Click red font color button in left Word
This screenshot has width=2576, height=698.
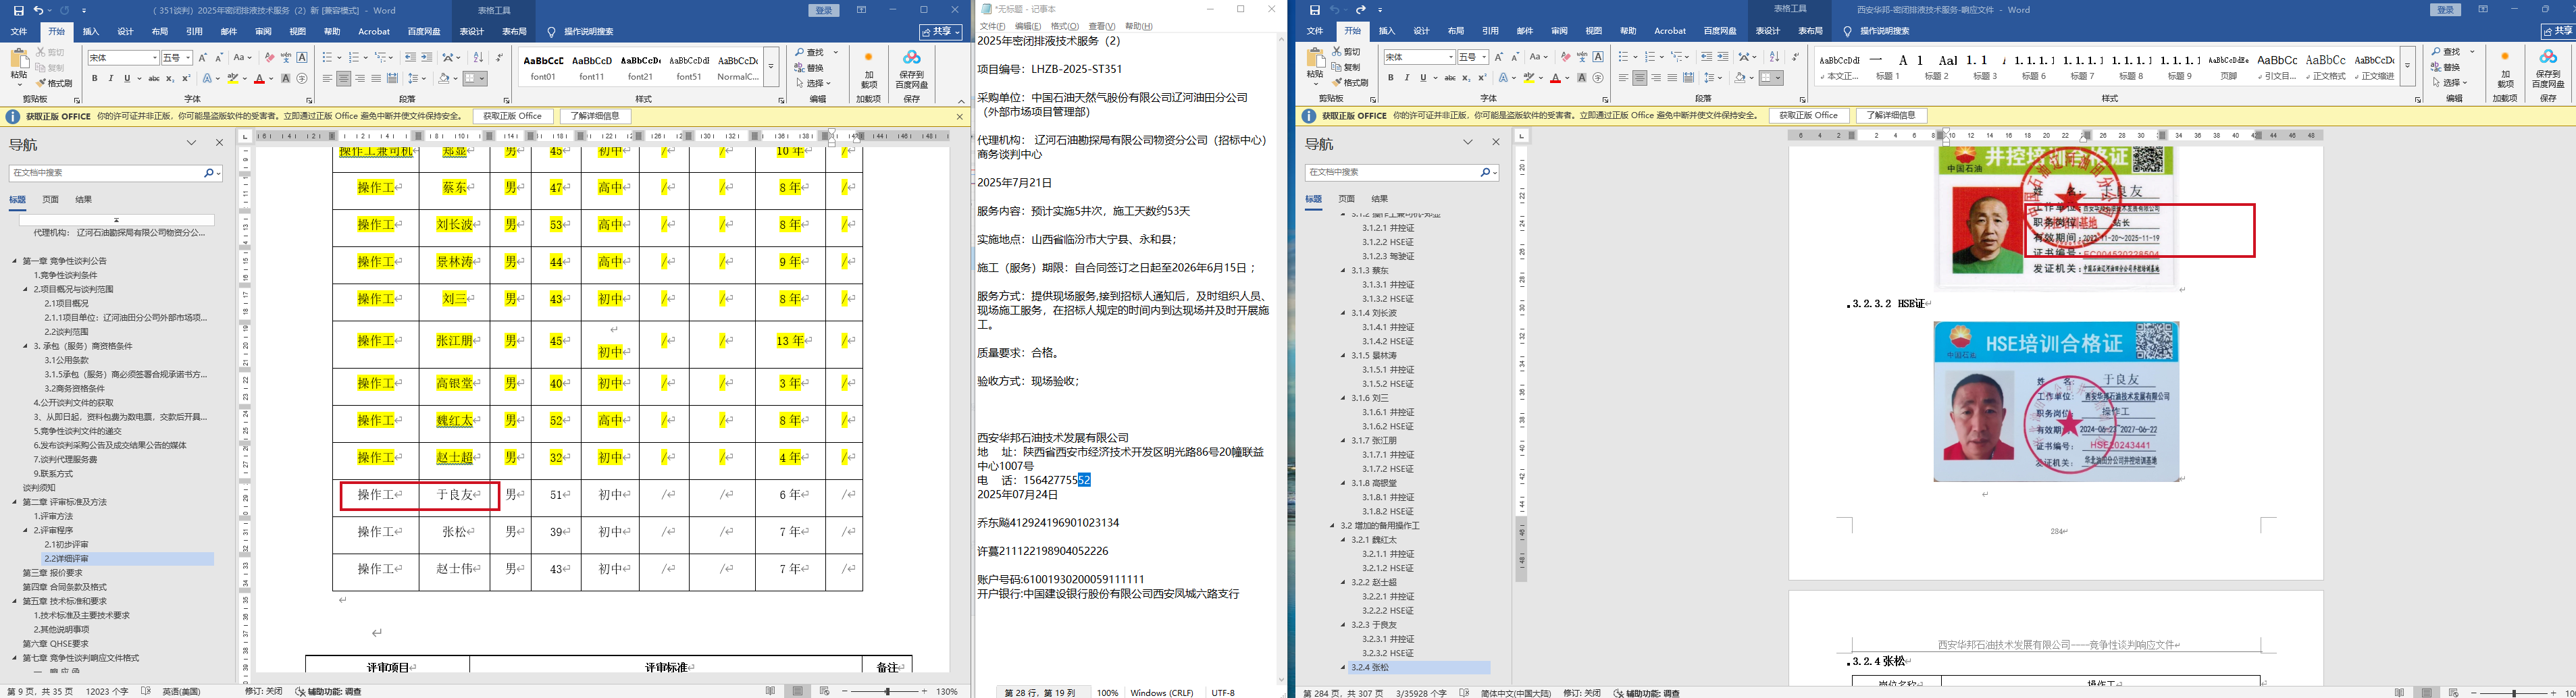pos(259,78)
